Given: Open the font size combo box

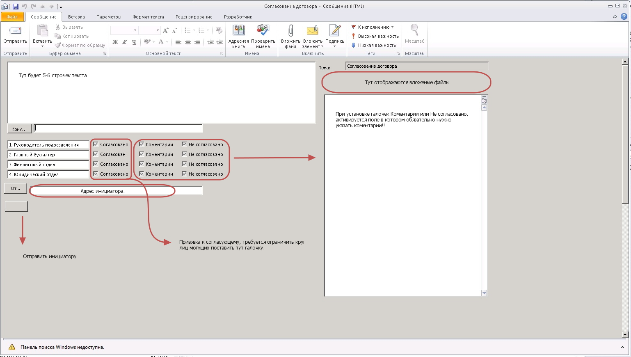Looking at the screenshot, I should click(149, 30).
